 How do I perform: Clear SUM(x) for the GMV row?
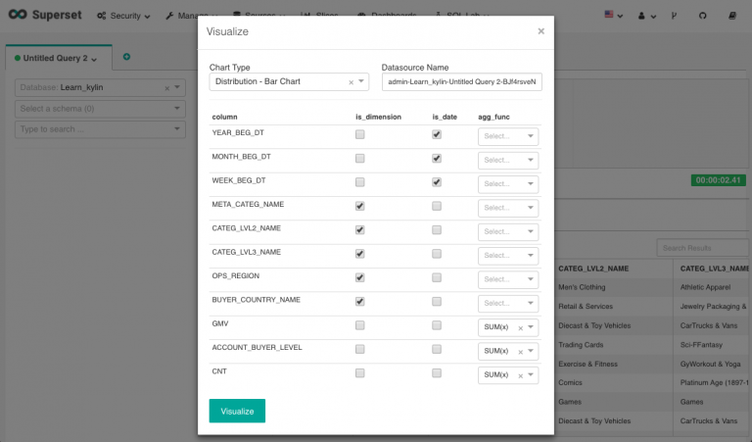coord(521,327)
